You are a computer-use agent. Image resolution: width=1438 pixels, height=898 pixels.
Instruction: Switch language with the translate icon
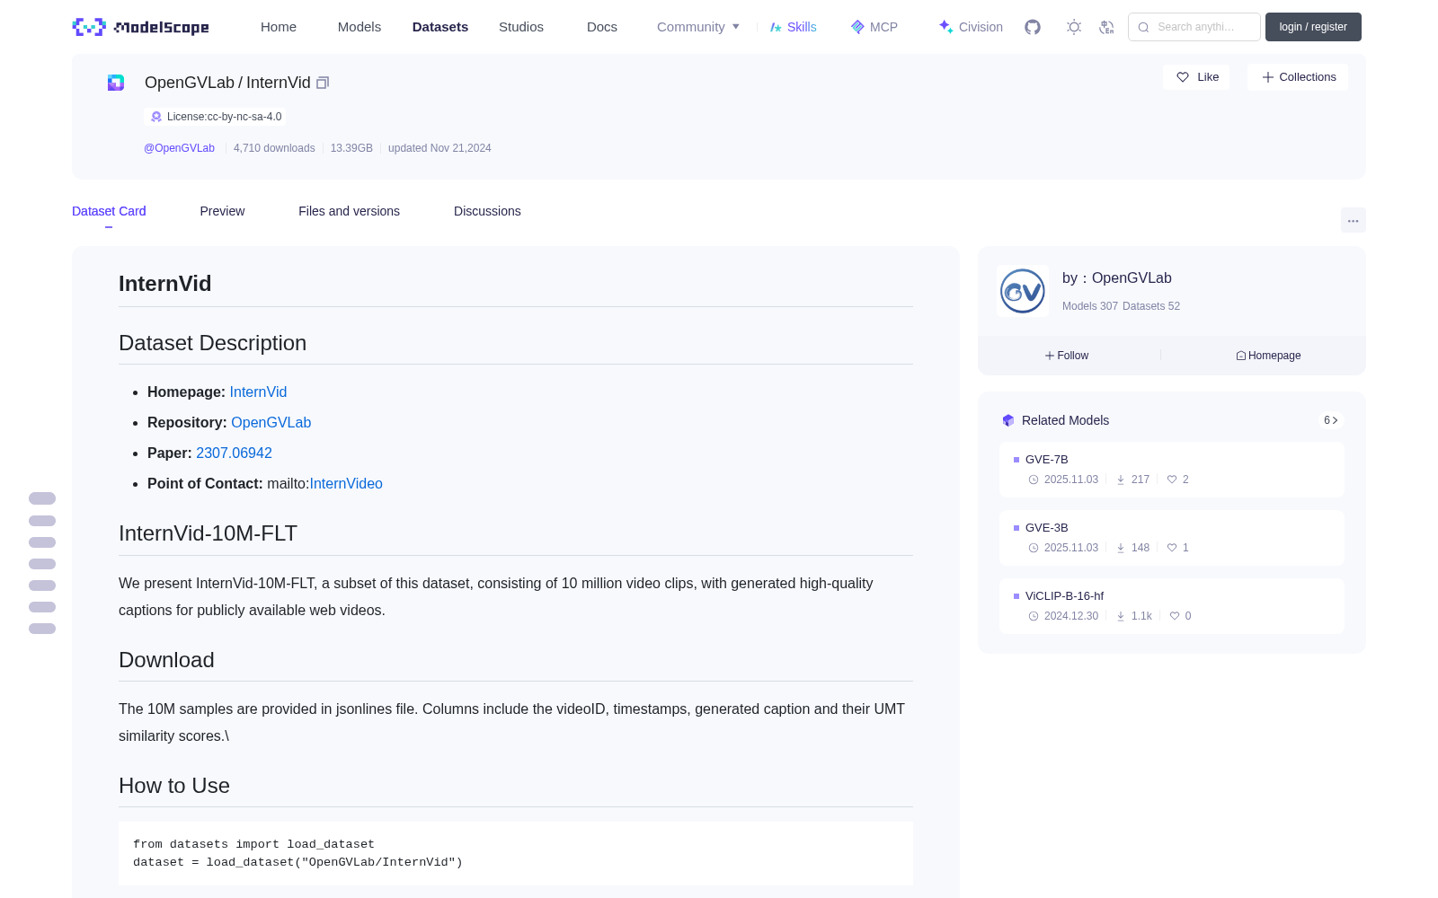(1106, 27)
